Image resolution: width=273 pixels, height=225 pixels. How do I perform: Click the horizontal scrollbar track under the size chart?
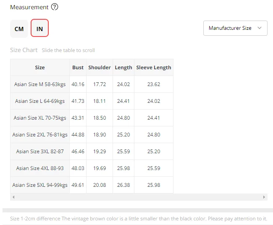point(139,197)
